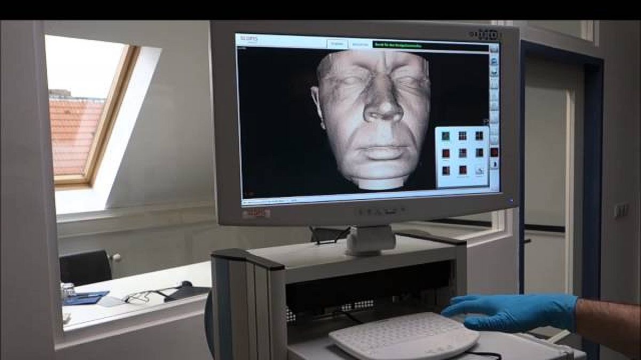Switch to the second tab beside the green status
Screen dimensions: 641x360
[x=360, y=45]
